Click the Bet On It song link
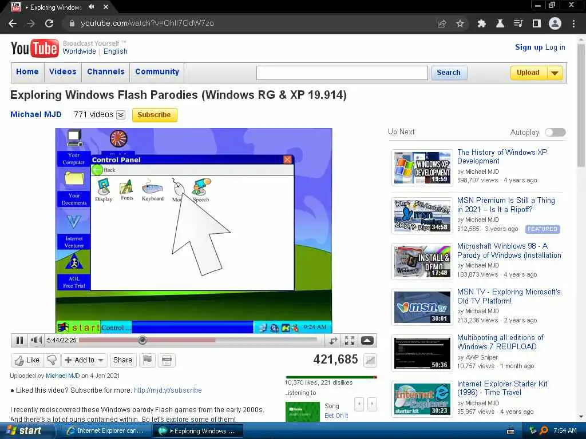 (x=336, y=416)
